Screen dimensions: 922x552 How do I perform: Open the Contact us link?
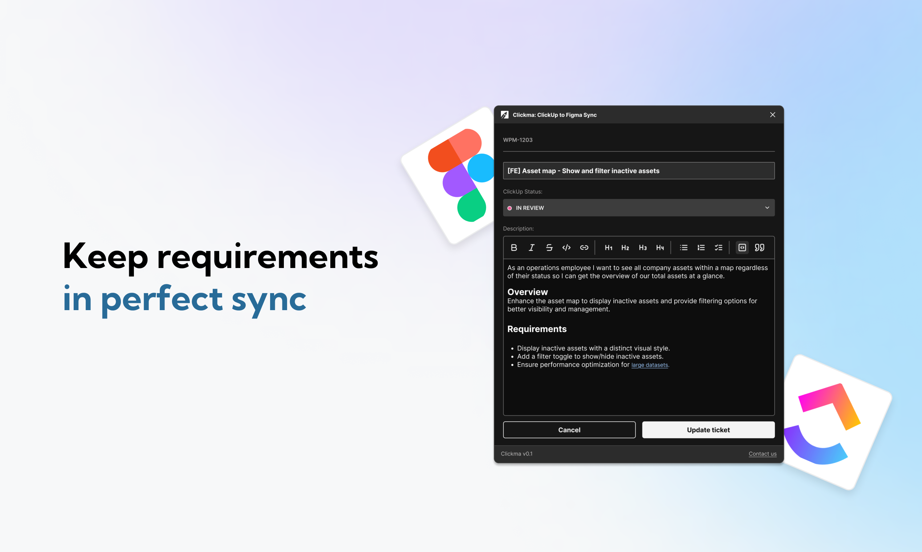[x=763, y=454]
